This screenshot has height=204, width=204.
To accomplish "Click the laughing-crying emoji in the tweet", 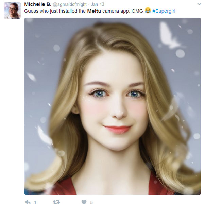I will click(x=148, y=11).
